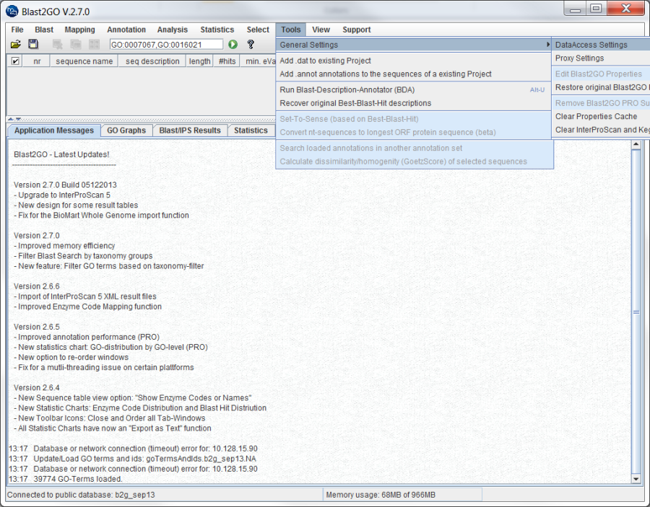Close the Blast2GO window
The width and height of the screenshot is (650, 507).
click(626, 9)
